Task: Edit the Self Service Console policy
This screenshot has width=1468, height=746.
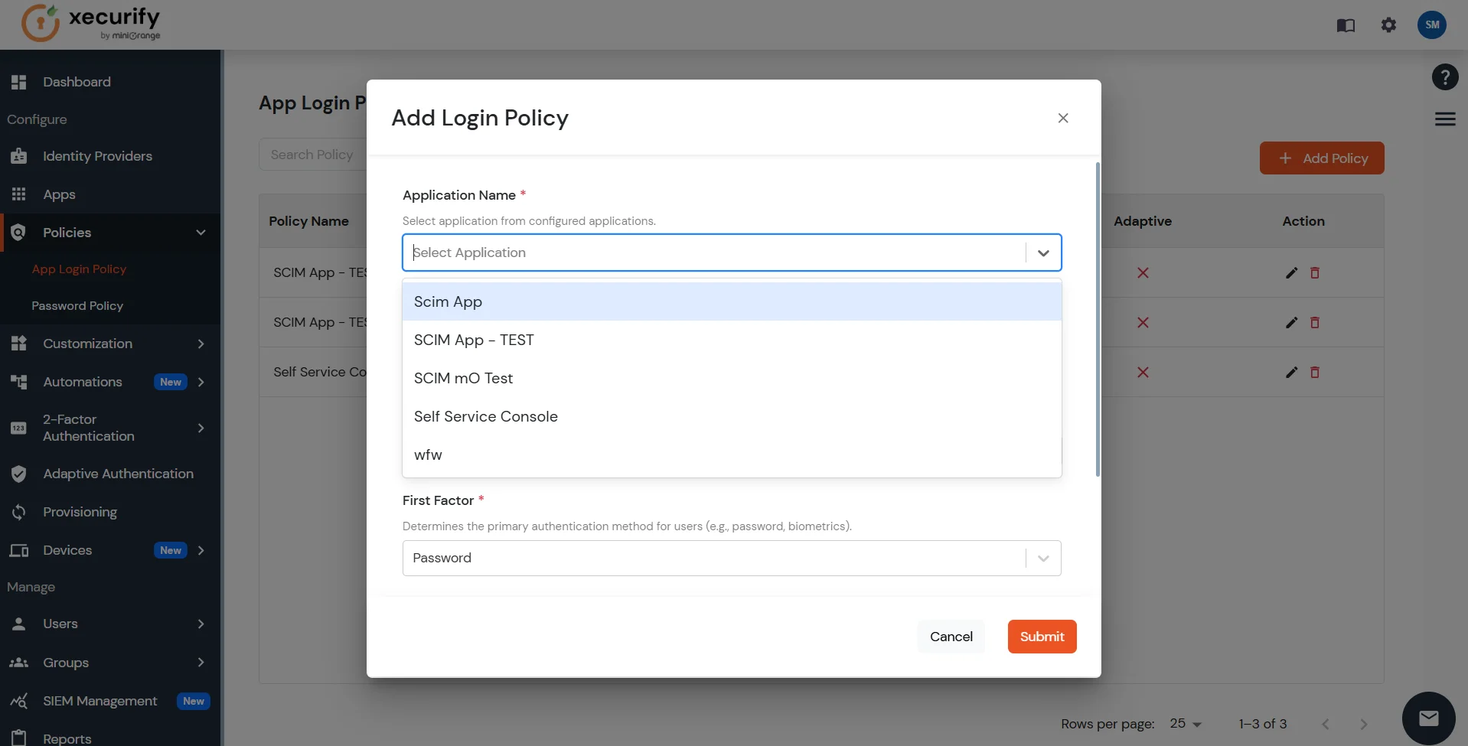Action: [1291, 372]
